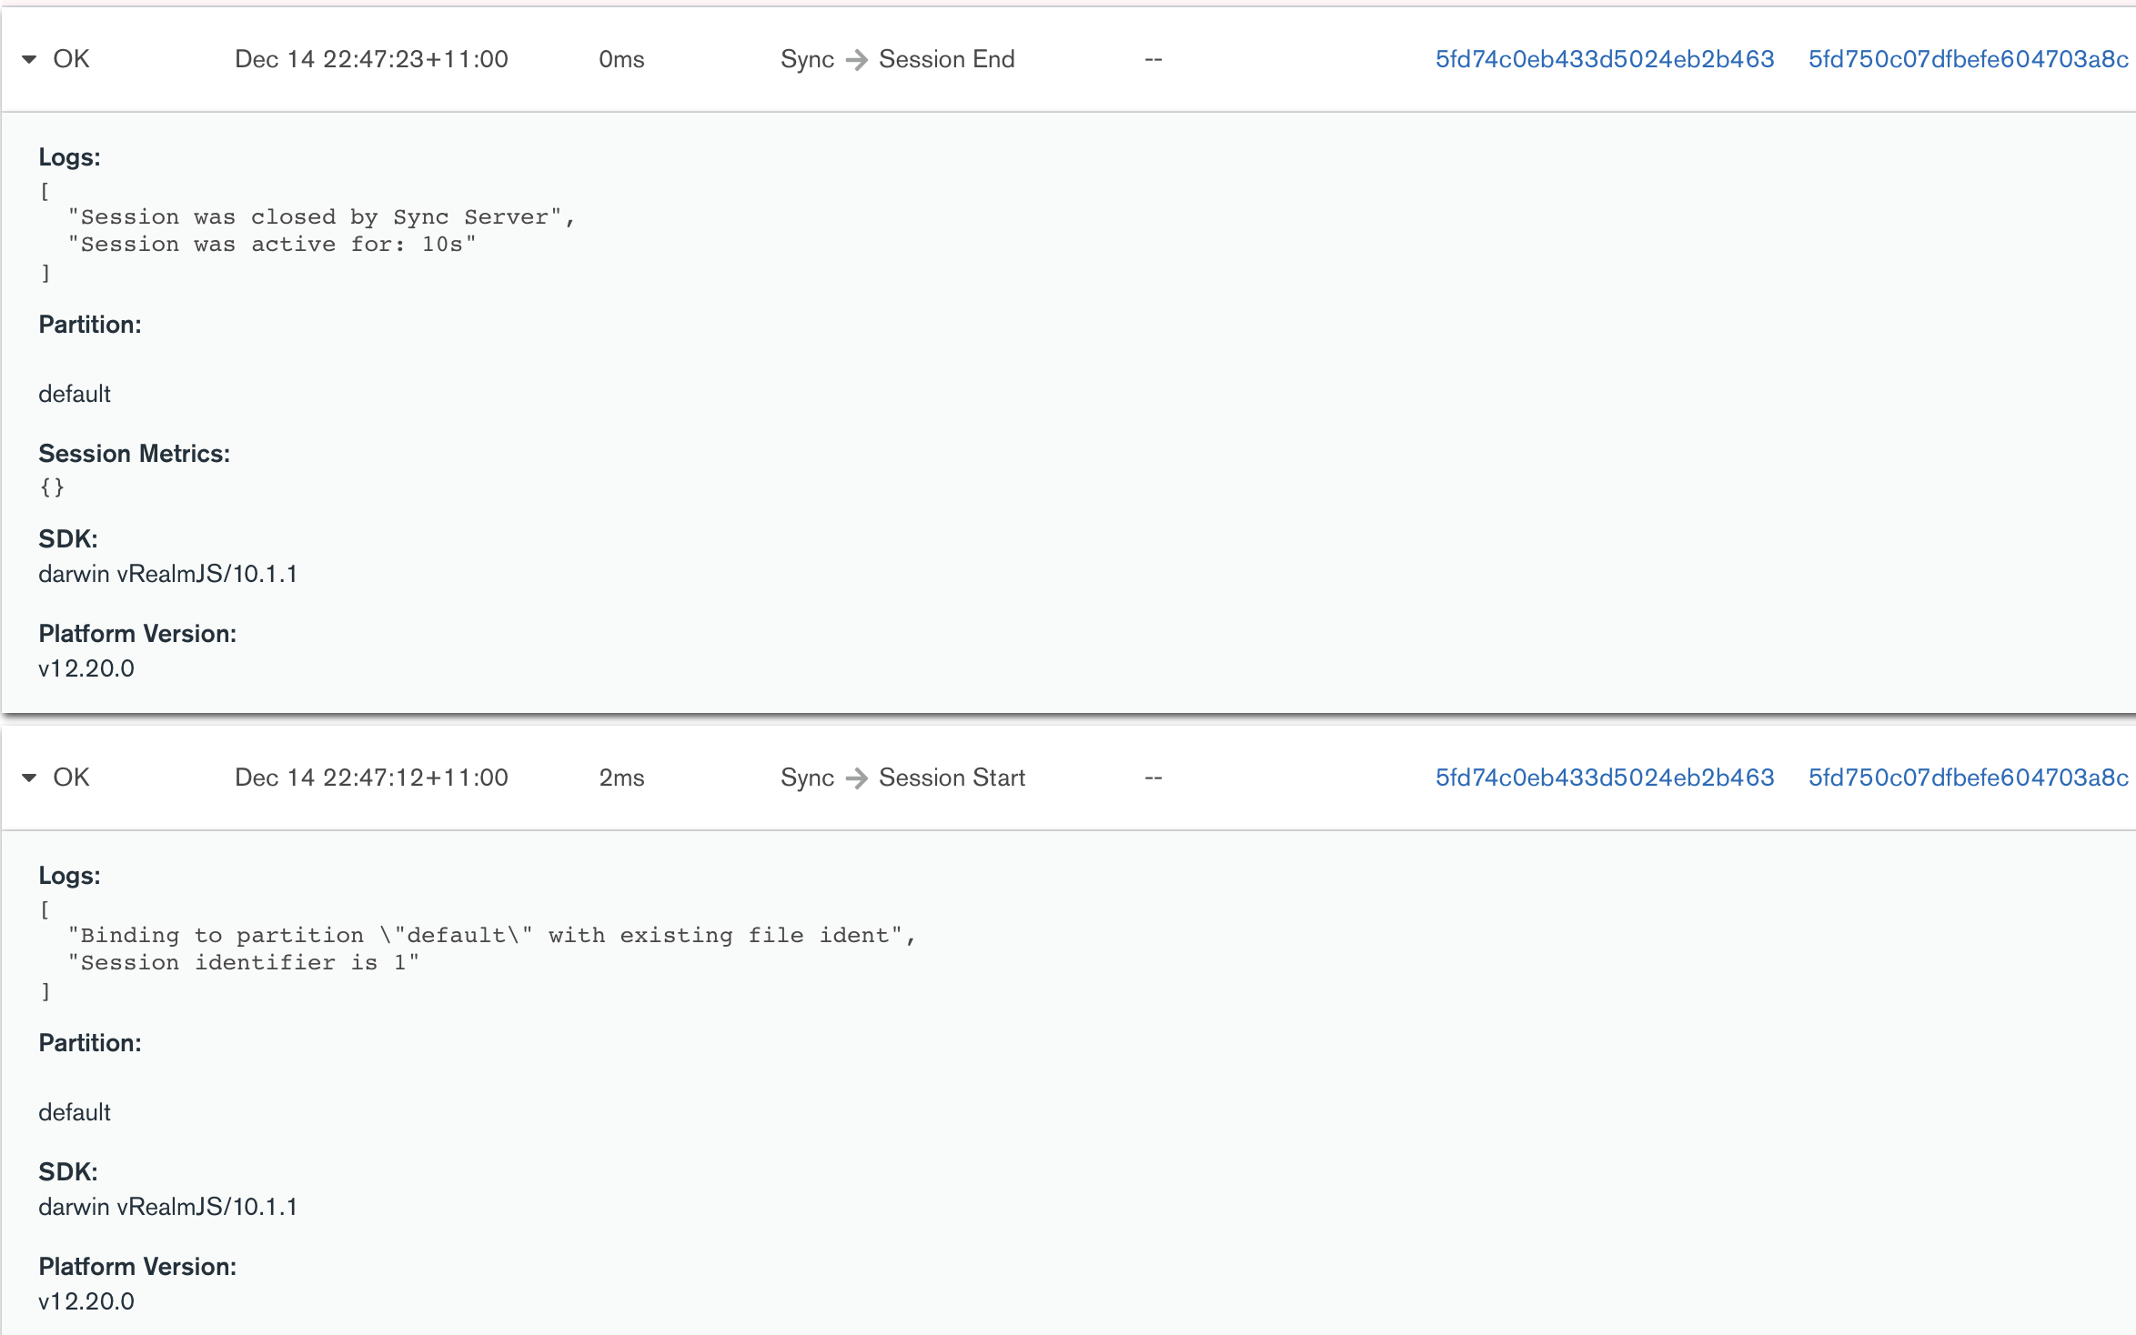Open 5fd74c0eb433d5024eb2b463 link in Session Start row
2136x1335 pixels.
coord(1604,778)
